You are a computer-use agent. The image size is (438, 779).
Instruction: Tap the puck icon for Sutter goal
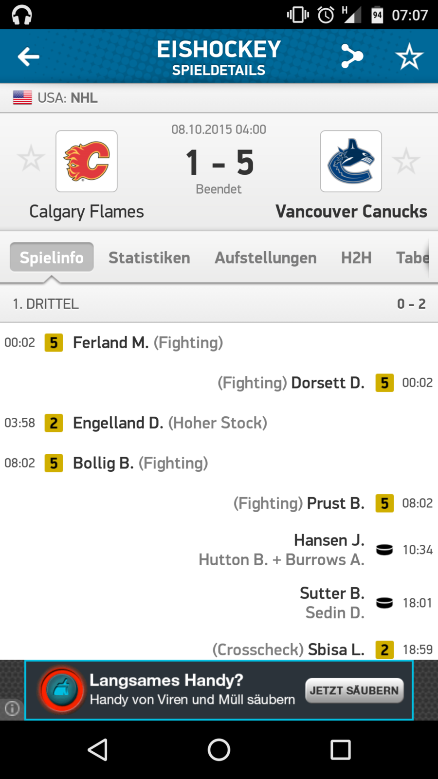tap(384, 603)
